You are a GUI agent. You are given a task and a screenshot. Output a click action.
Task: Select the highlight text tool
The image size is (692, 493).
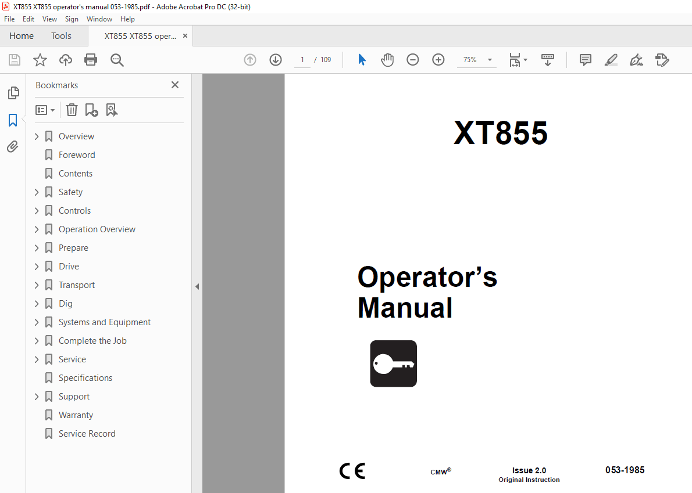(611, 60)
